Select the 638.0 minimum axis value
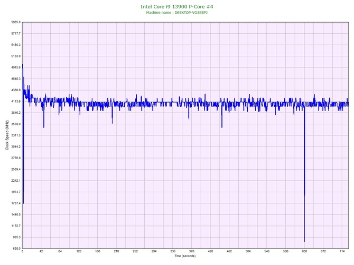This screenshot has width=354, height=265. [16, 249]
